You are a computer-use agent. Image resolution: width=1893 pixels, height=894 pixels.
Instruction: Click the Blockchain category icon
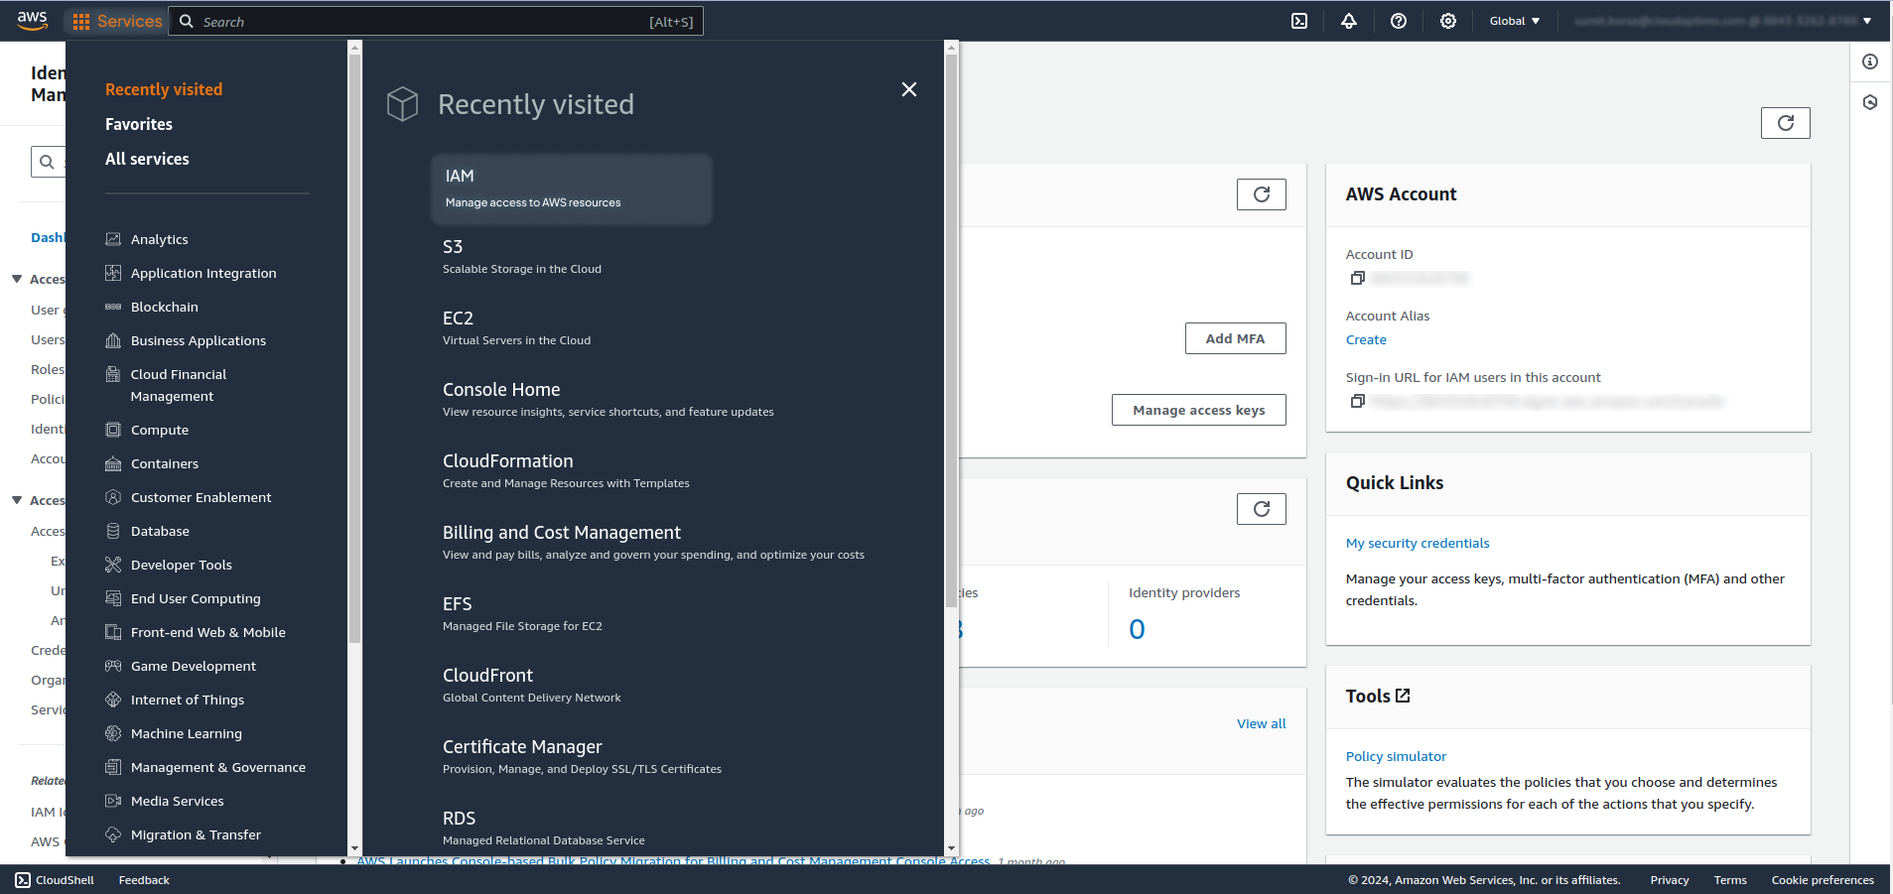113,307
